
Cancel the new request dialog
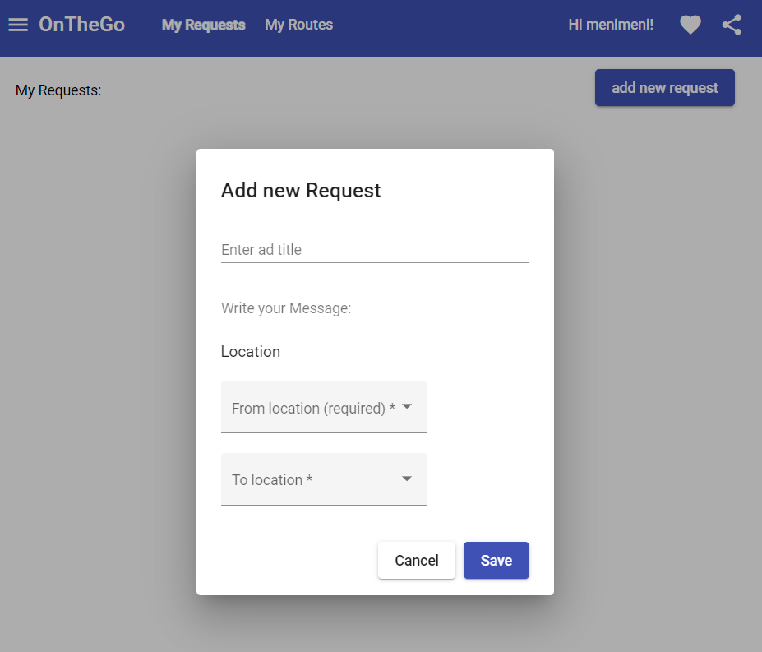tap(417, 560)
